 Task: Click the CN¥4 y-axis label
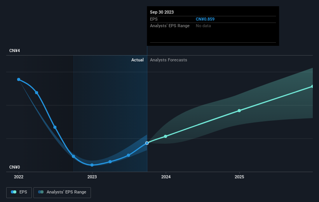tap(15, 50)
